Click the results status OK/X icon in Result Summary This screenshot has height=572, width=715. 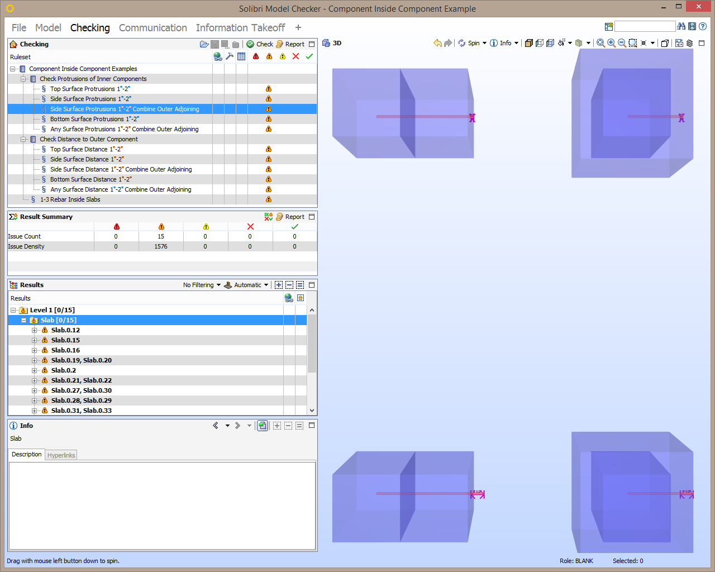pyautogui.click(x=269, y=217)
